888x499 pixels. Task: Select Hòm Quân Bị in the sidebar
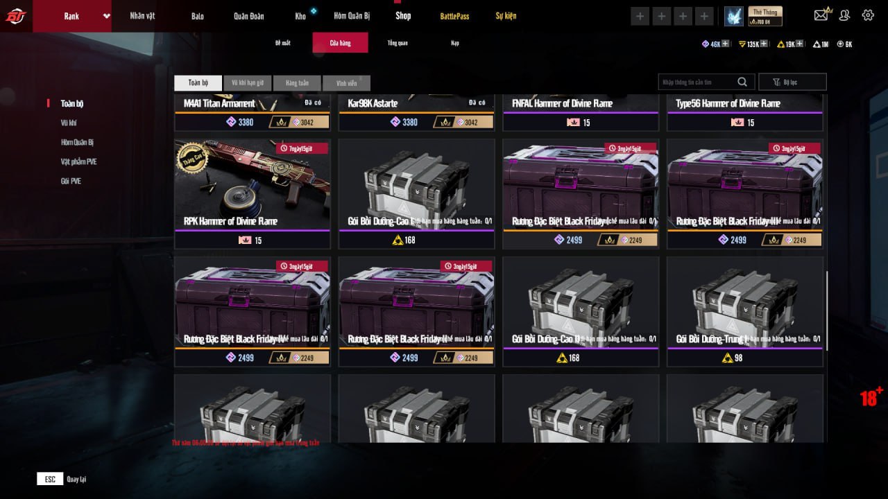(77, 142)
